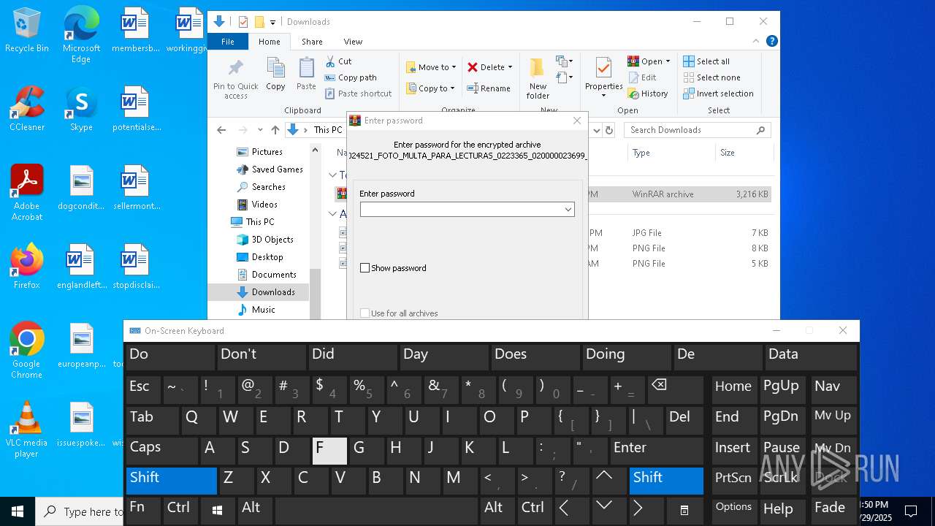Viewport: 935px width, 526px height.
Task: Open Recycle Bin desktop icon
Action: tap(27, 31)
